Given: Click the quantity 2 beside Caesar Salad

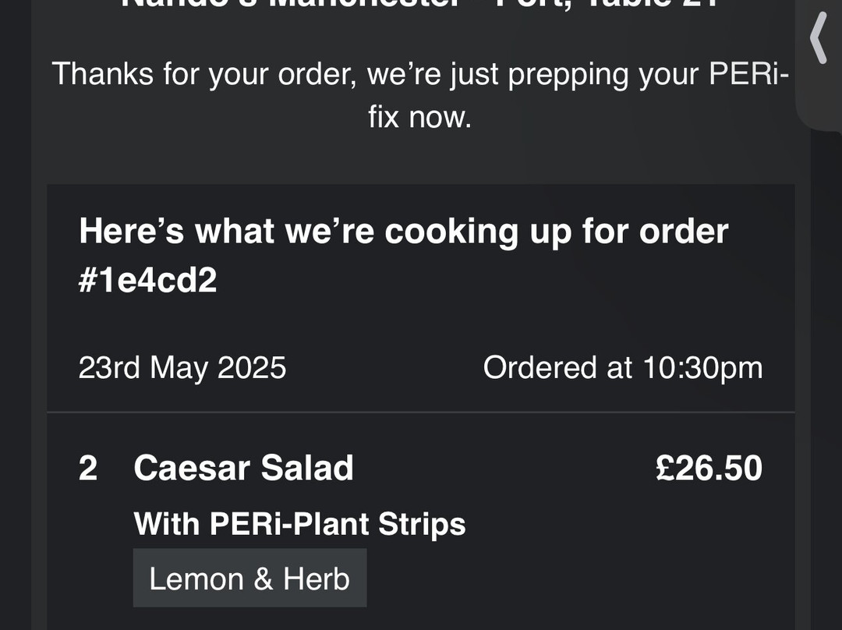Looking at the screenshot, I should click(88, 469).
